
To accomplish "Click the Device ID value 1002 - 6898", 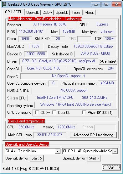I will pyautogui.click(x=36, y=54).
